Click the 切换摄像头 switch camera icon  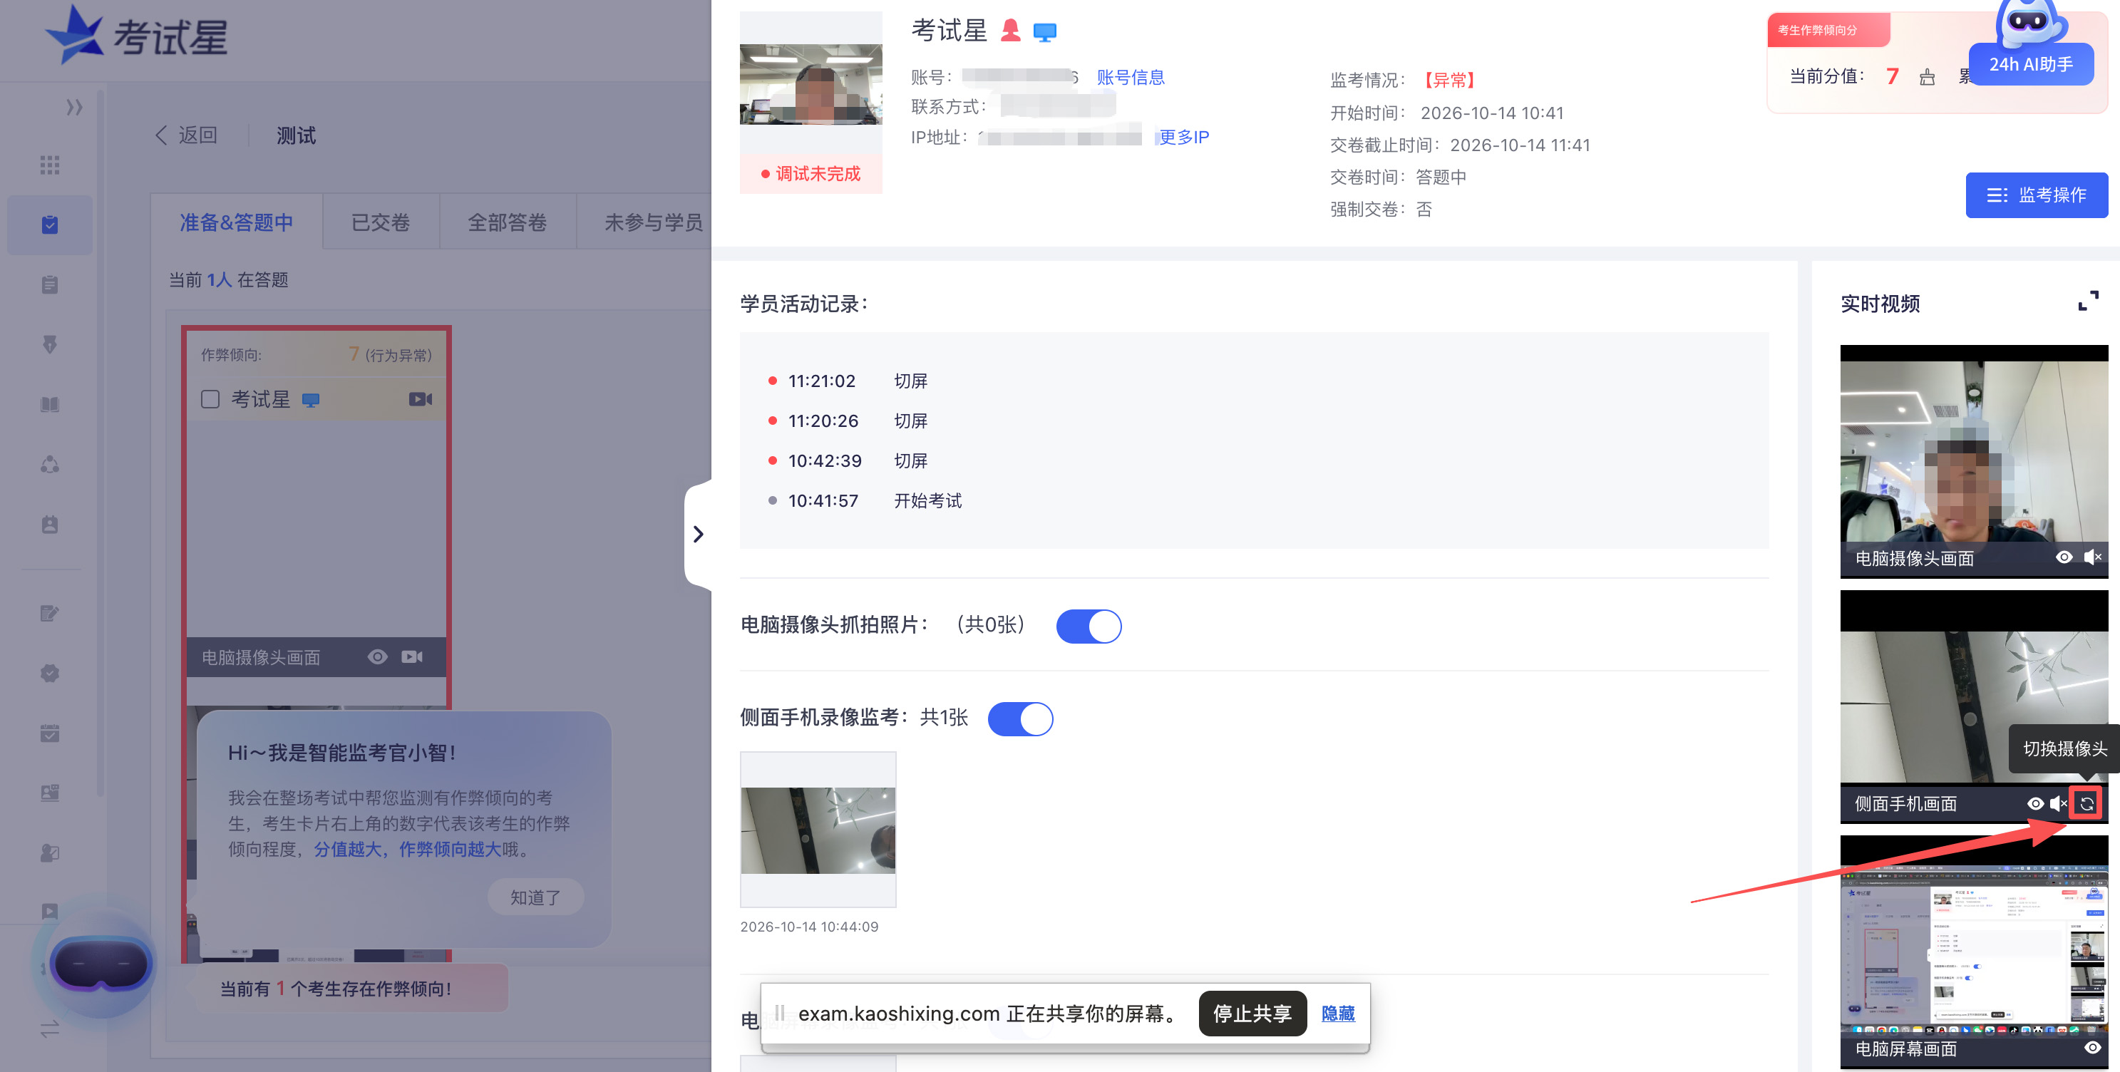tap(2087, 804)
